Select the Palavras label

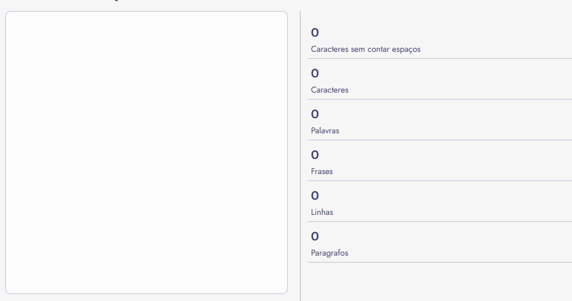pos(325,131)
